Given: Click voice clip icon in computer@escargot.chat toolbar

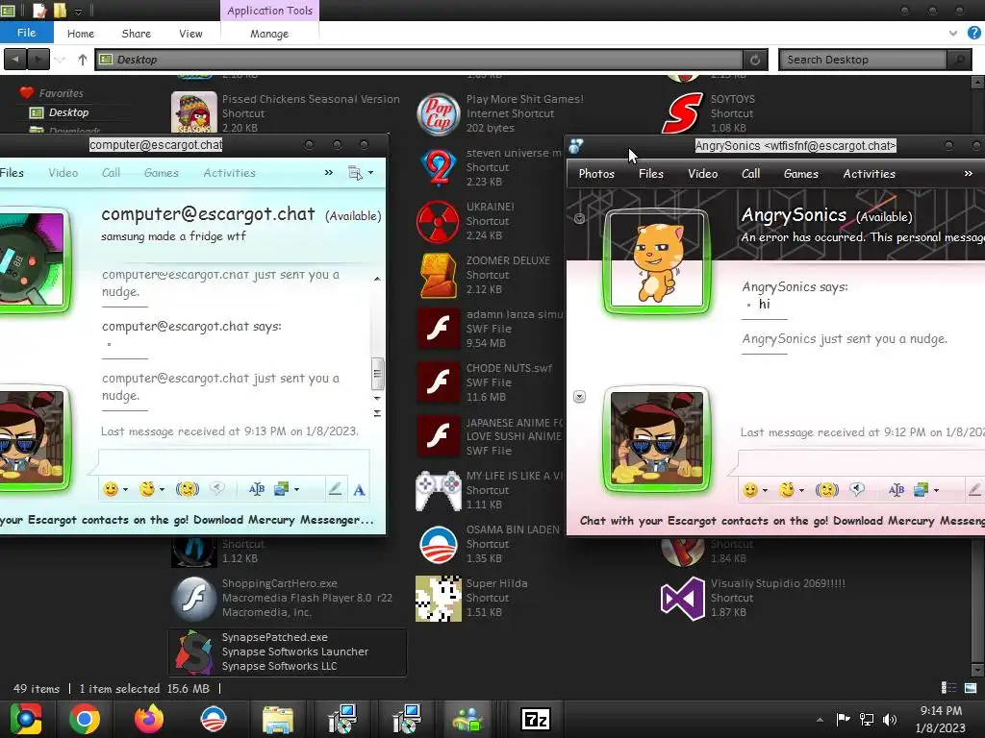Looking at the screenshot, I should pyautogui.click(x=217, y=489).
